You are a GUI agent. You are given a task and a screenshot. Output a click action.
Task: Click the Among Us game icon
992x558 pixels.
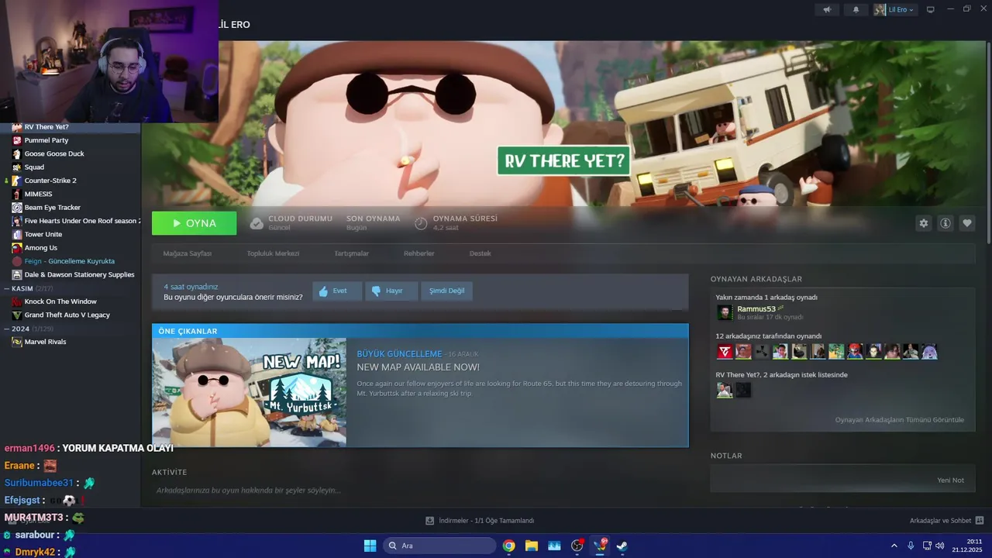[17, 248]
